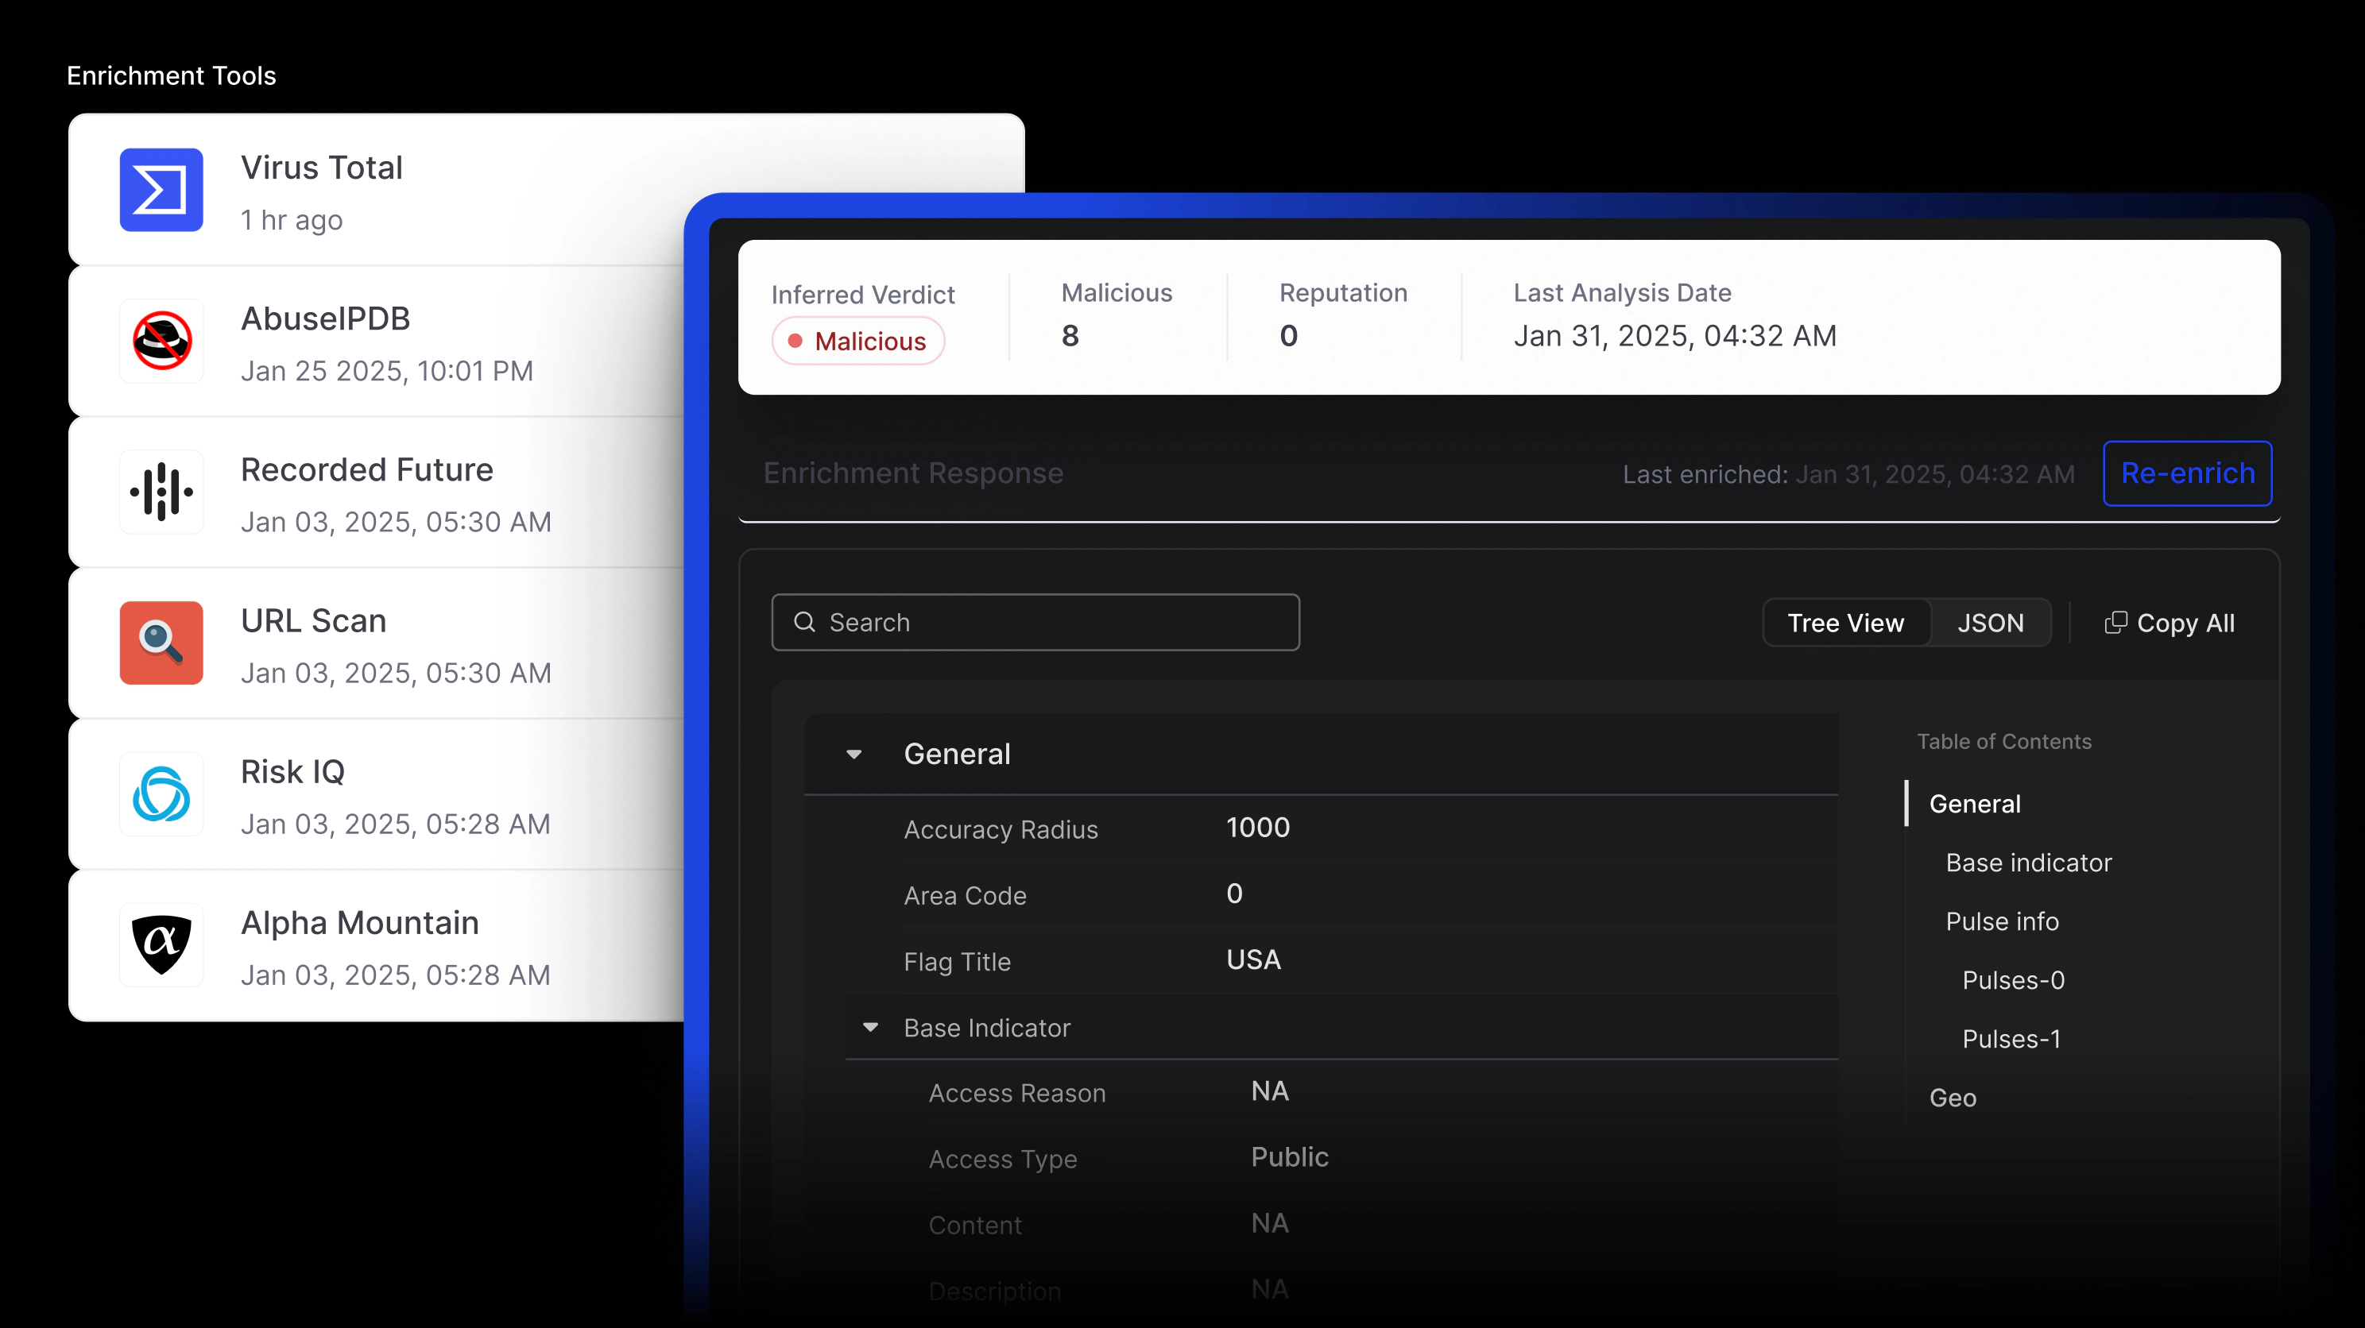Click the URL Scan magnifier icon
2365x1328 pixels.
[161, 643]
